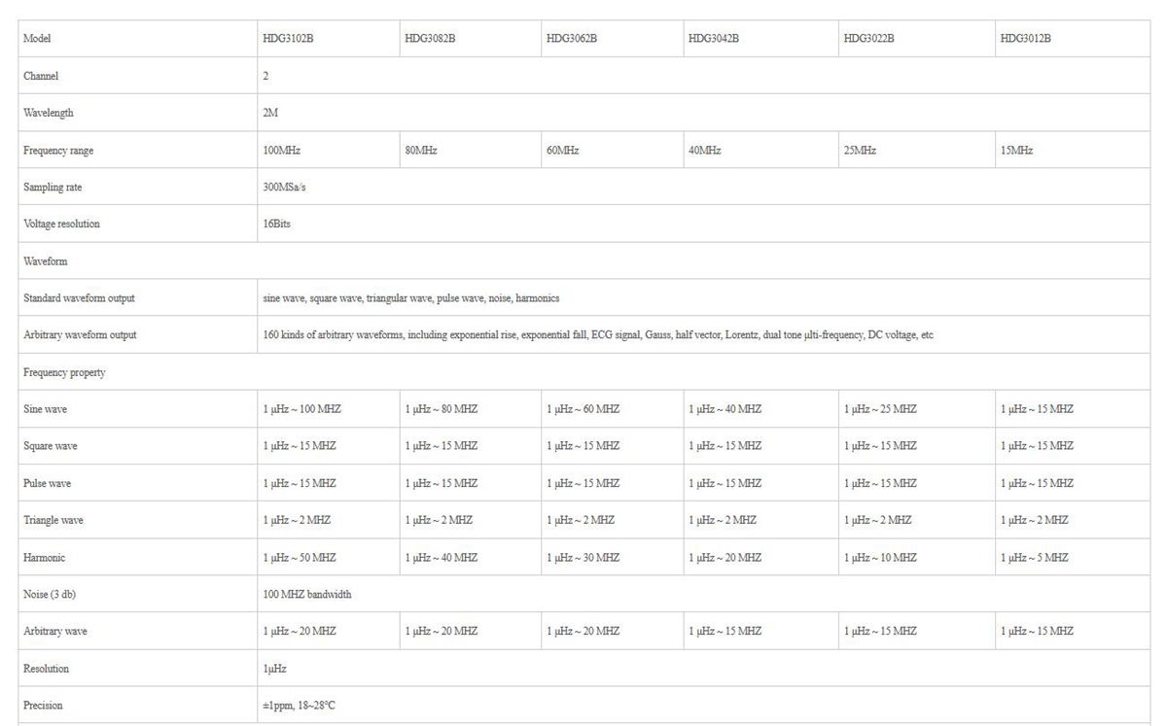Select the 300MSa/s sampling rate value
Screen dimensions: 1167x726
click(285, 188)
